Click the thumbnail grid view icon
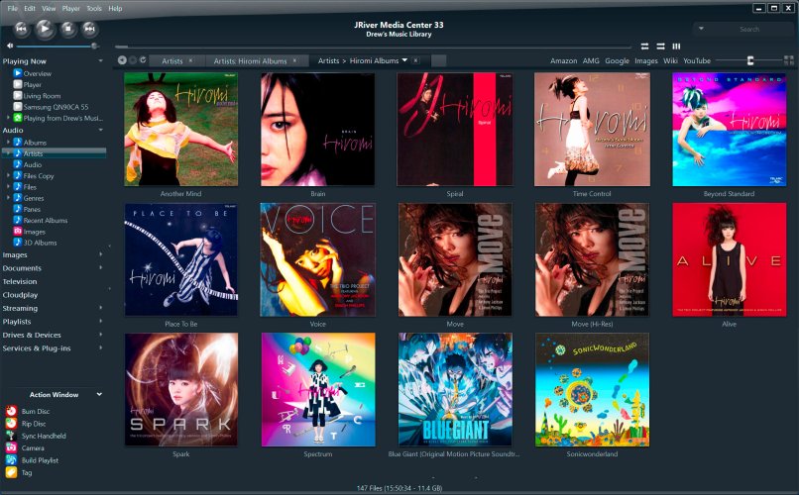Image resolution: width=799 pixels, height=495 pixels. 789,60
